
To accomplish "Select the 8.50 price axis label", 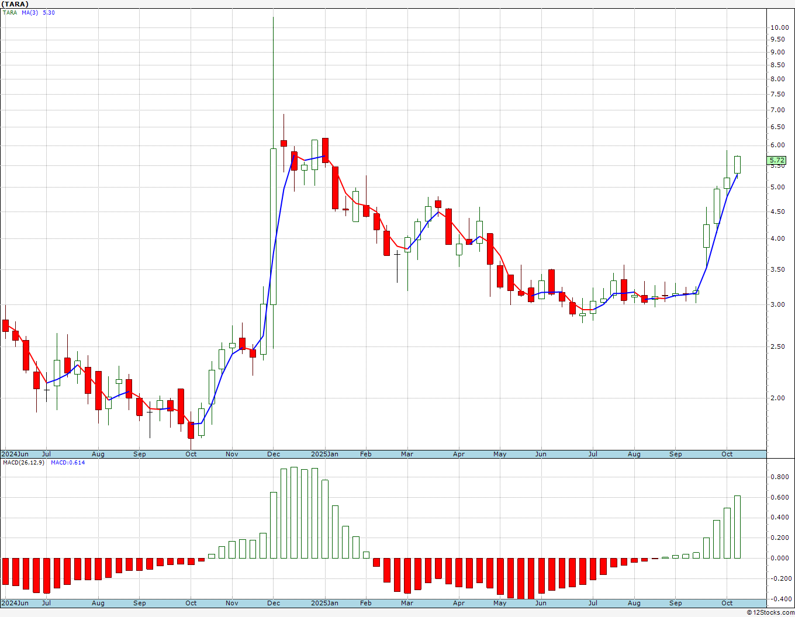I will click(x=777, y=65).
